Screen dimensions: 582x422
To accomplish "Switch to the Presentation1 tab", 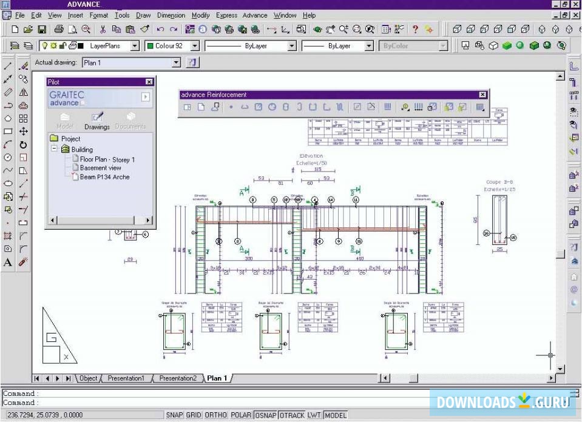I will pos(126,378).
